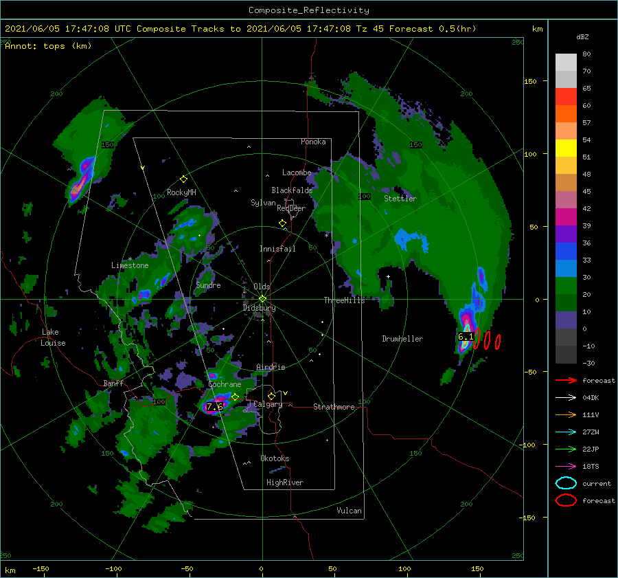
Task: Click the light blue swatch between 33 and 30 dBZ
Action: click(566, 269)
